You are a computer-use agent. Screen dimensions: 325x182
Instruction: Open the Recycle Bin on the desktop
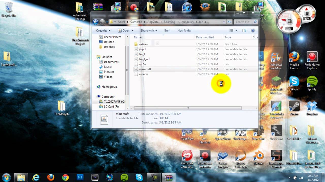click(x=9, y=10)
